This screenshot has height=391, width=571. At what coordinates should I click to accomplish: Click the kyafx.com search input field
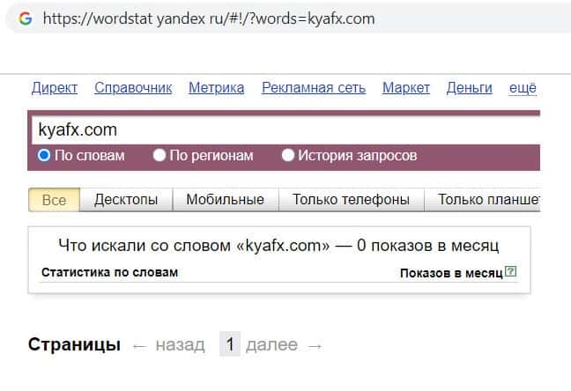pyautogui.click(x=285, y=130)
